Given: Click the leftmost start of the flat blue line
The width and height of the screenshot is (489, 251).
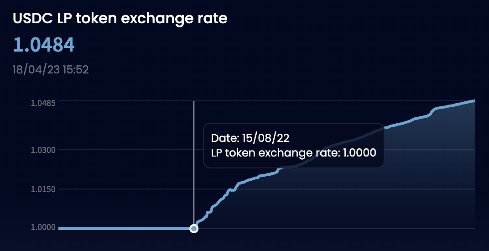Looking at the screenshot, I should tap(60, 228).
